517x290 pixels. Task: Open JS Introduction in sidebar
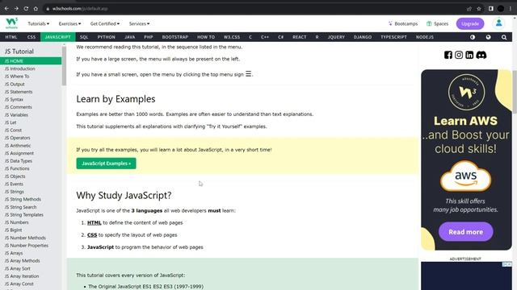(x=19, y=68)
